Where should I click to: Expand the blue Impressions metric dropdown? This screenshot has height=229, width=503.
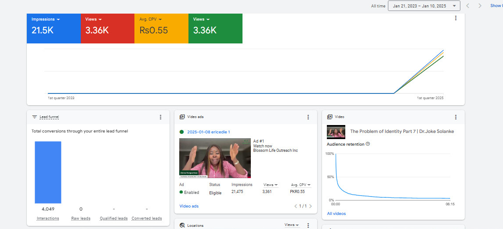tap(46, 19)
